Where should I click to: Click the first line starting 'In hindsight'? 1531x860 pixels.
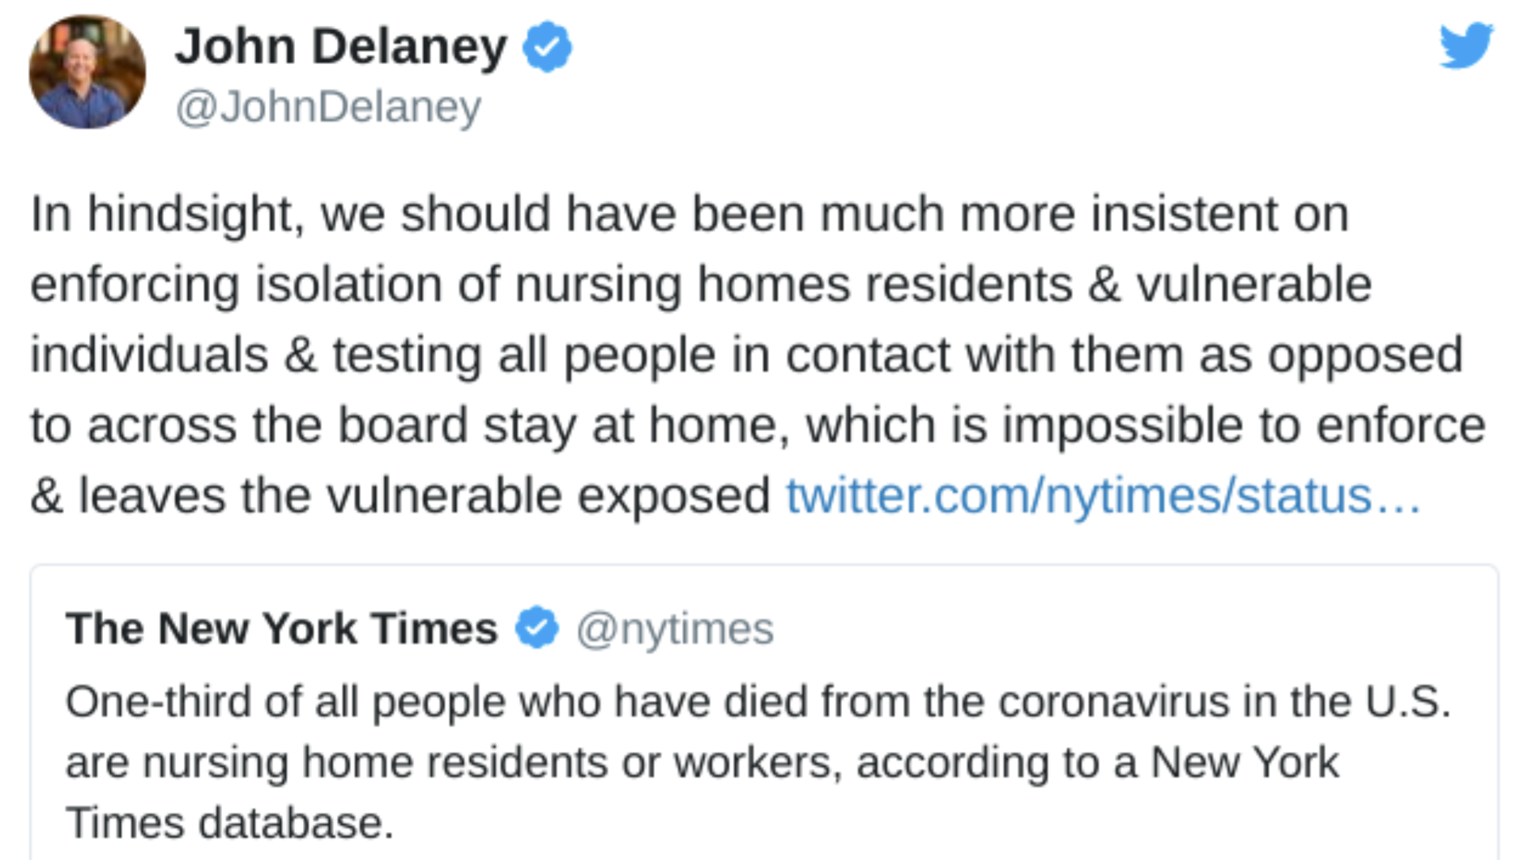pyautogui.click(x=689, y=214)
